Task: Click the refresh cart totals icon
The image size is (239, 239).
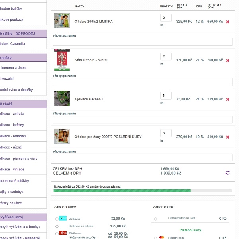Action: click(227, 173)
